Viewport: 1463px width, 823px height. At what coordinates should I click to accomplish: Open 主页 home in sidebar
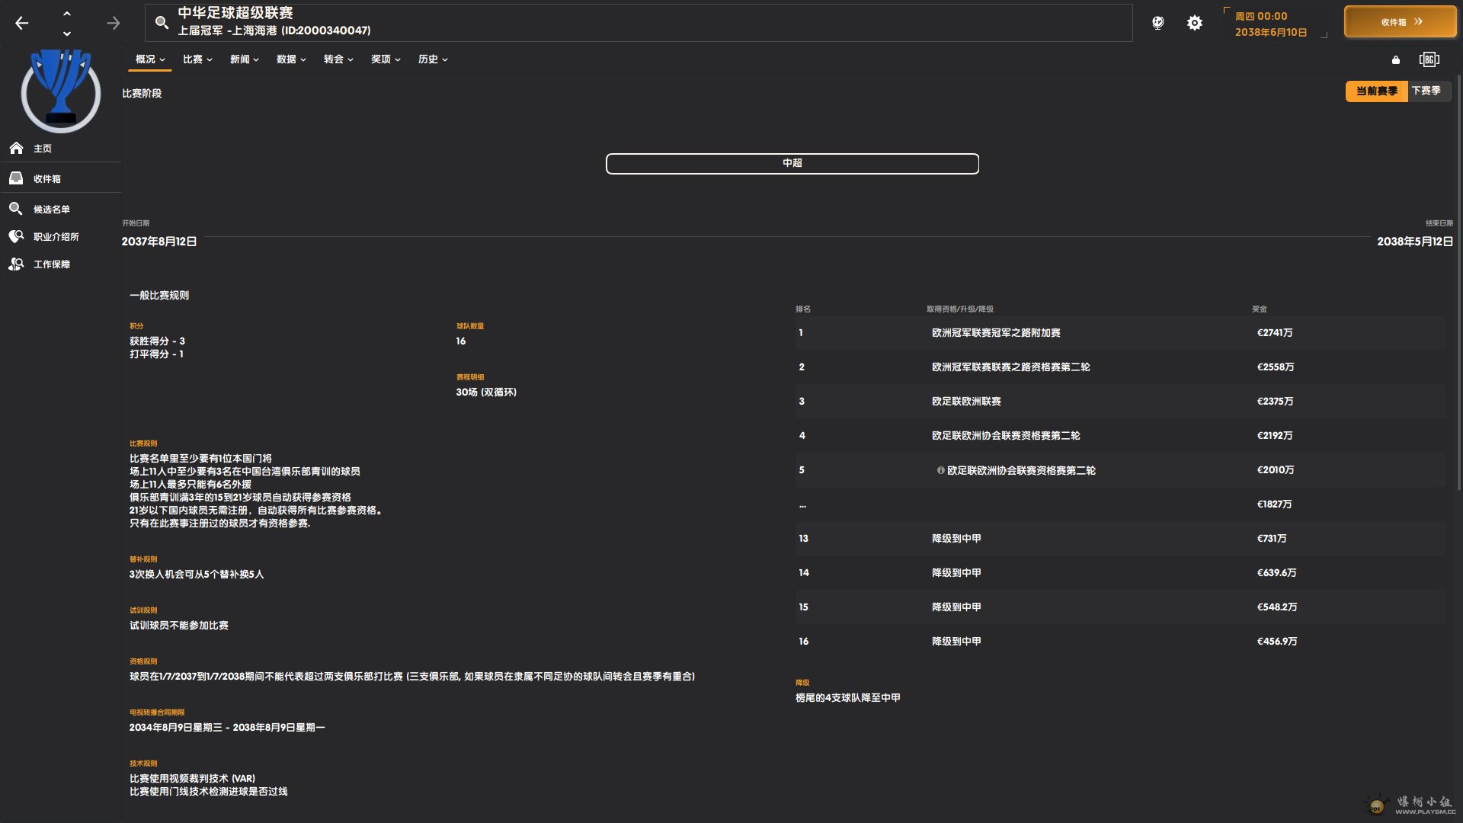click(x=43, y=149)
